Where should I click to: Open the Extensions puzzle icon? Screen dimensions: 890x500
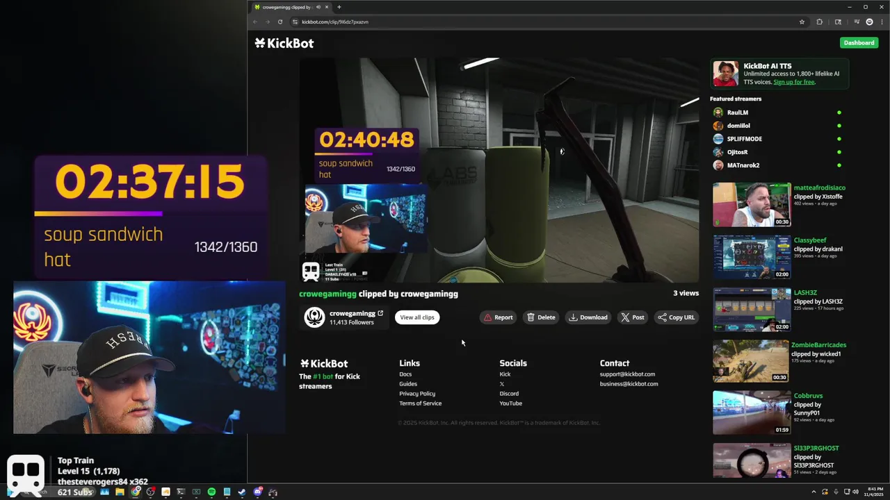(819, 22)
